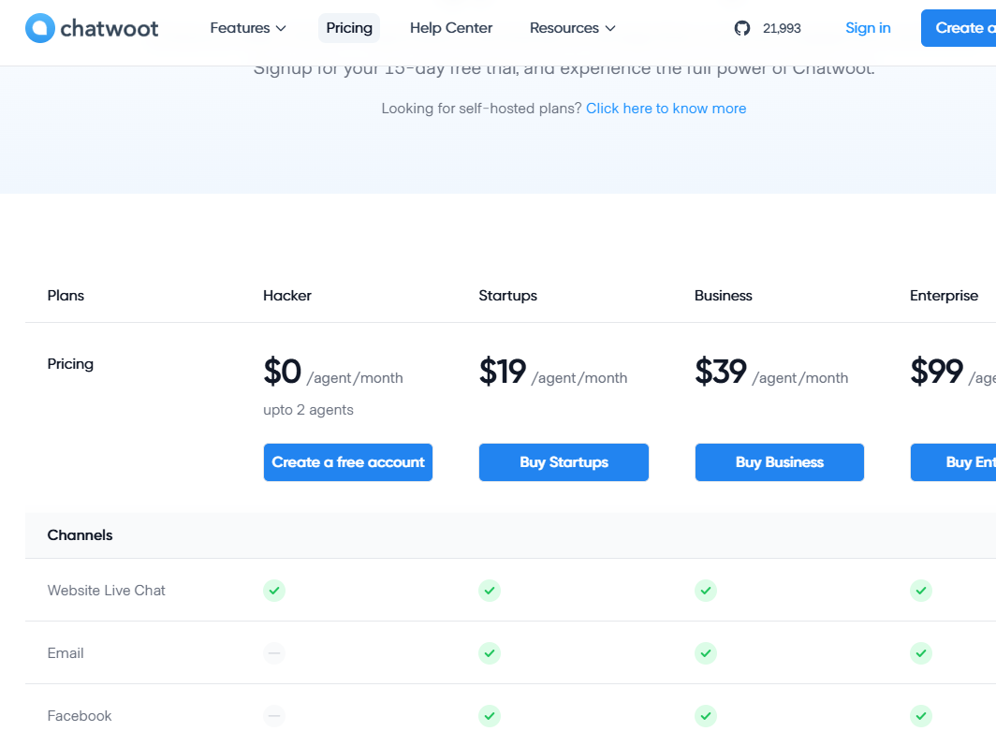996x746 pixels.
Task: Click the Website Live Chat checkmark under Enterprise
Action: point(920,591)
